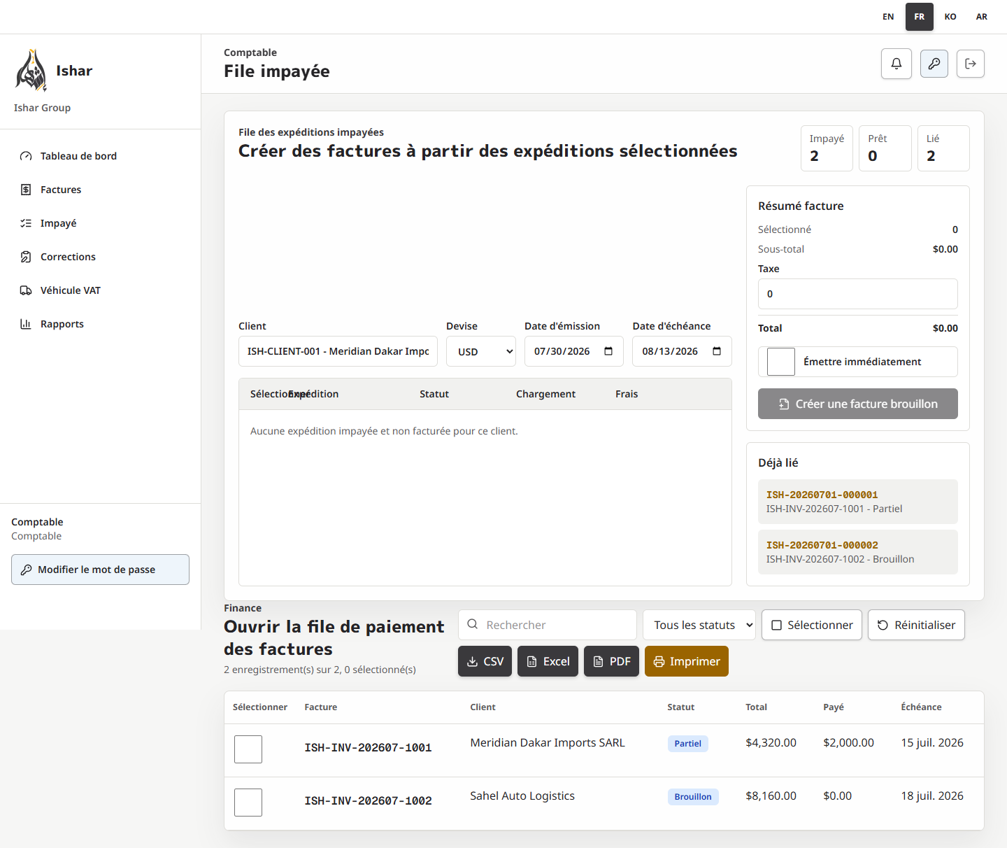Switch language to AR
Image resolution: width=1007 pixels, height=848 pixels.
coord(982,17)
